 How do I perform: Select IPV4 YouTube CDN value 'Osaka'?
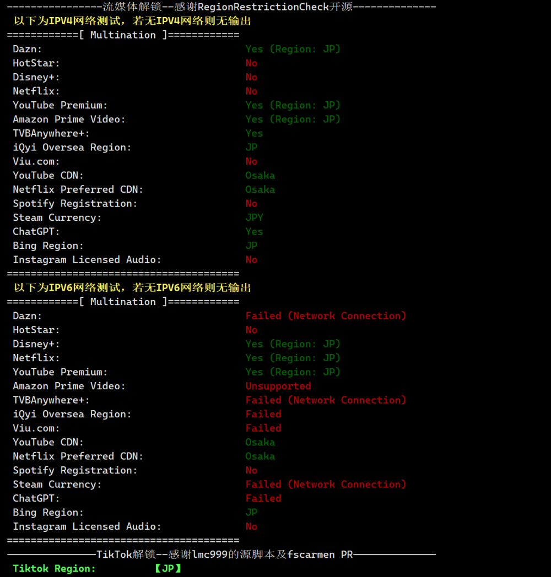tap(261, 176)
